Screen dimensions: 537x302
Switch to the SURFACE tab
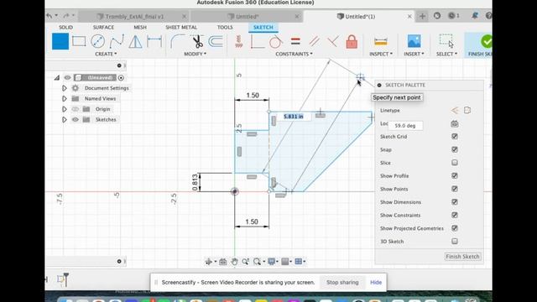pyautogui.click(x=103, y=27)
